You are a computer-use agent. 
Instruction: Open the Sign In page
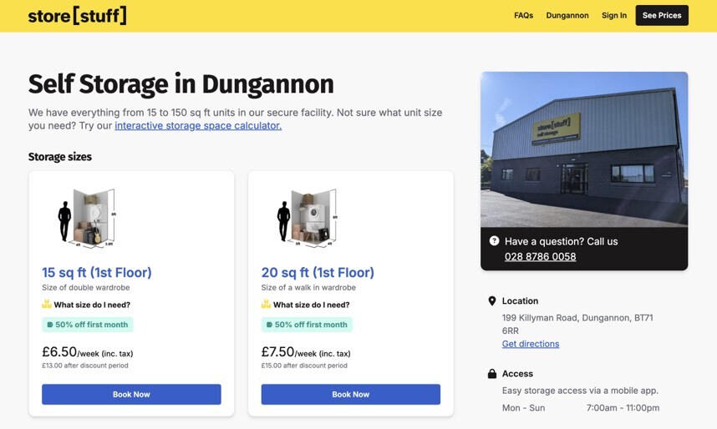613,16
